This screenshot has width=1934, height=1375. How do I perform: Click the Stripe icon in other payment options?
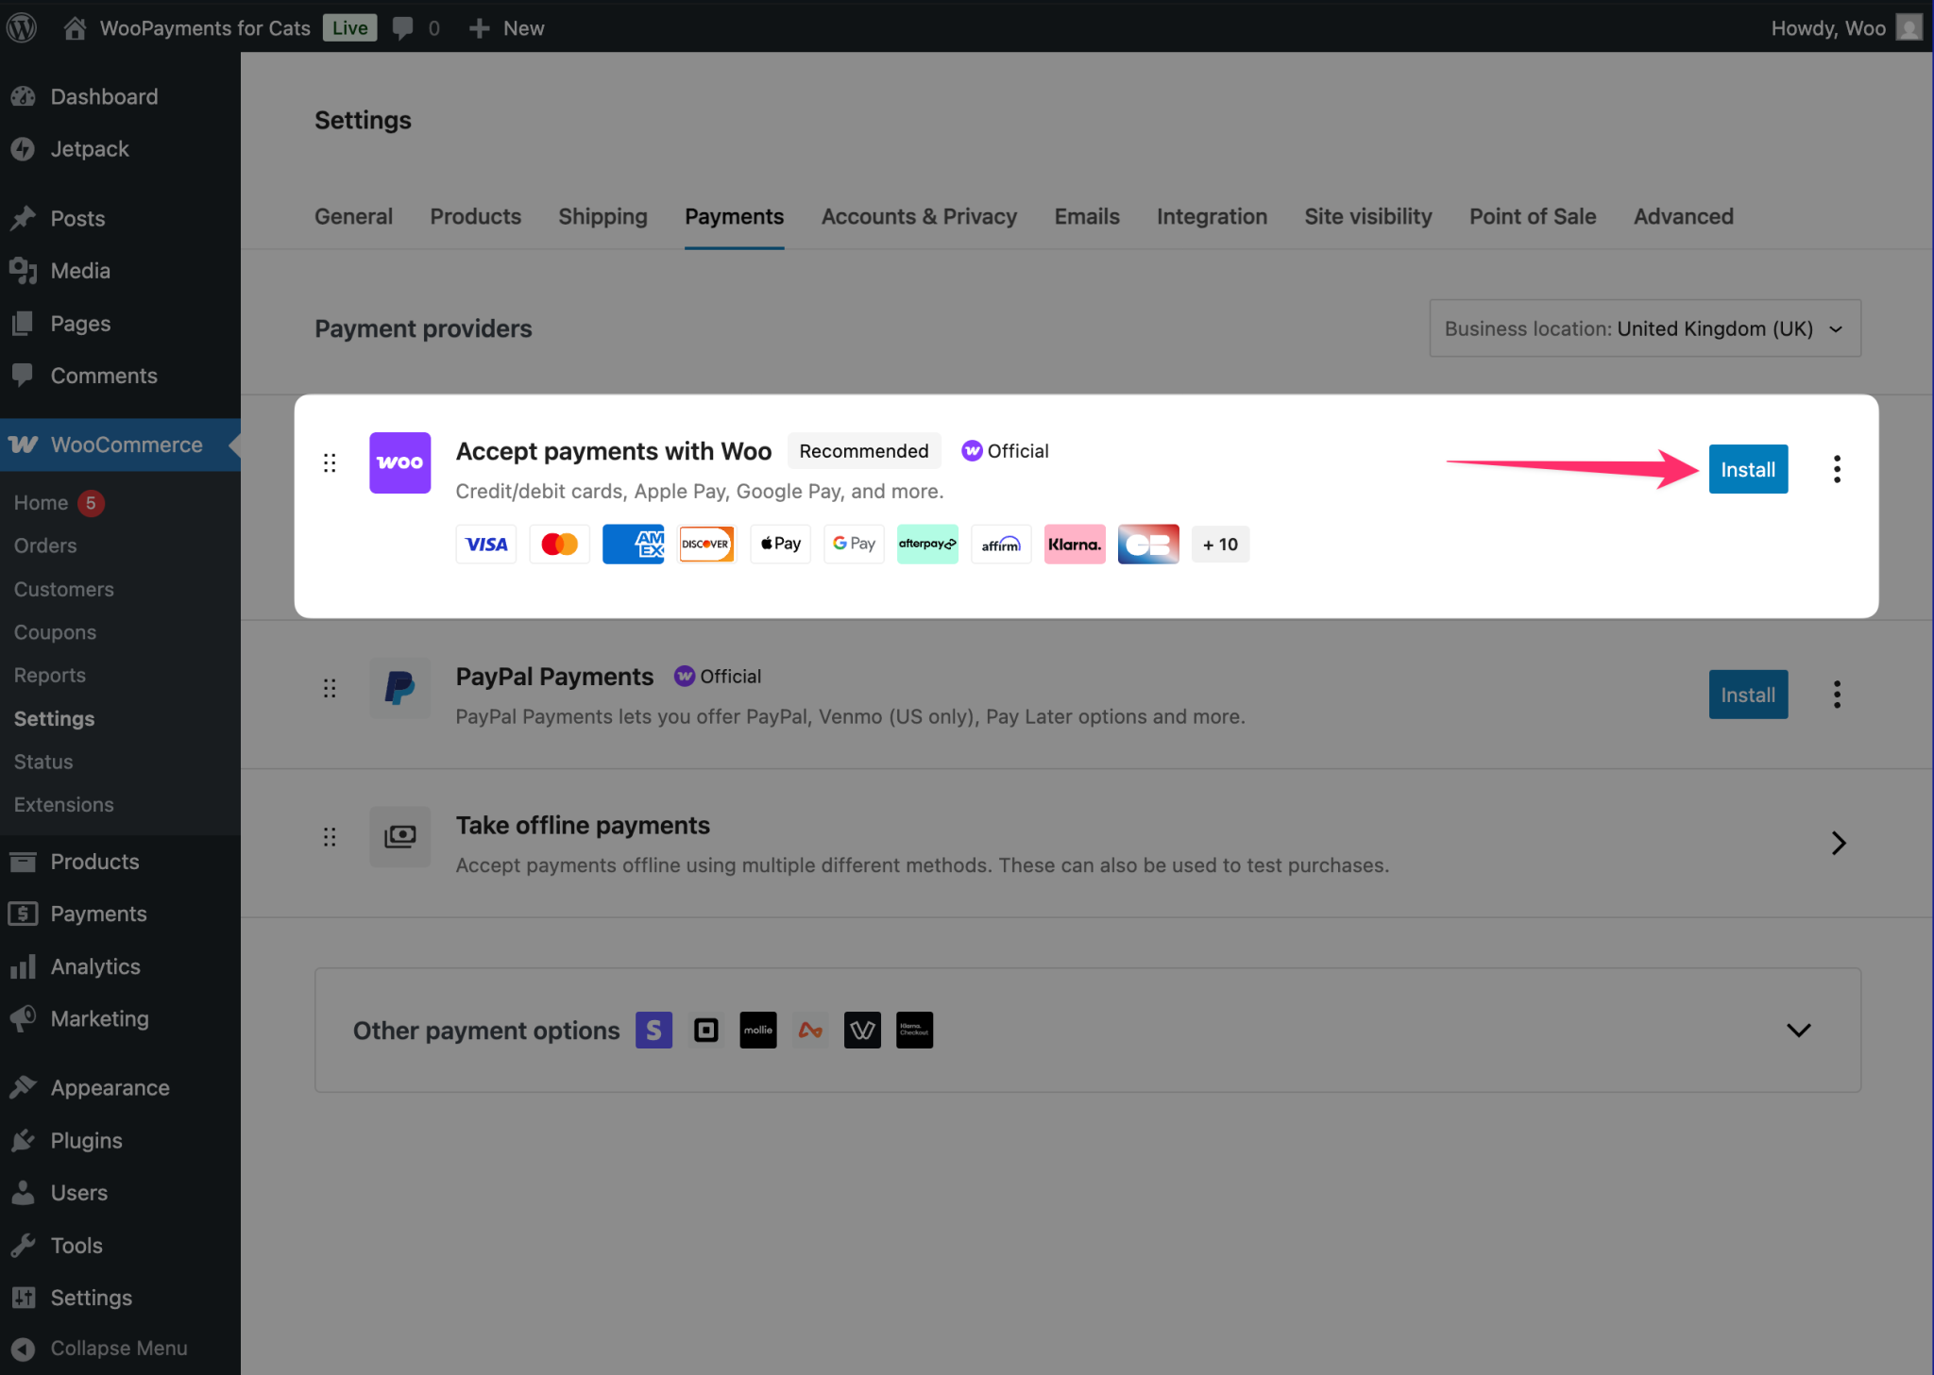653,1030
